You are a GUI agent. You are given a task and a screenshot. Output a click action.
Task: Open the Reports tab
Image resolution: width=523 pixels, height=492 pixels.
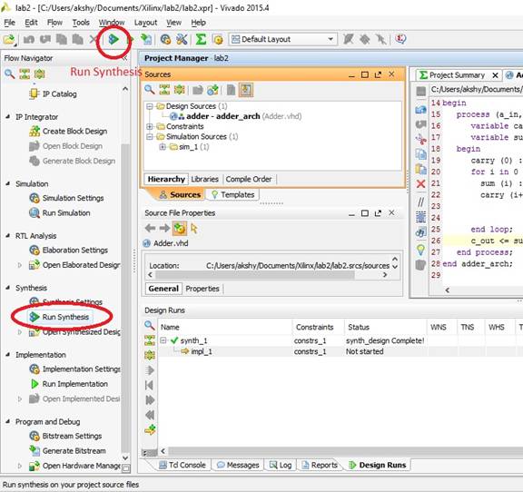point(320,465)
